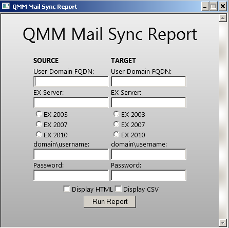Enable the Display CSV checkbox
229x228 pixels.
click(x=118, y=189)
